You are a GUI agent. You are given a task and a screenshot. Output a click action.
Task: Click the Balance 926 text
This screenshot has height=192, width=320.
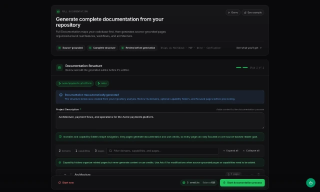point(209,182)
